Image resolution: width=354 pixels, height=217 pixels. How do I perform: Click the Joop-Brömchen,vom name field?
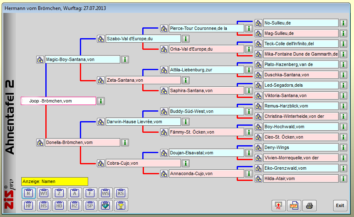(58, 101)
